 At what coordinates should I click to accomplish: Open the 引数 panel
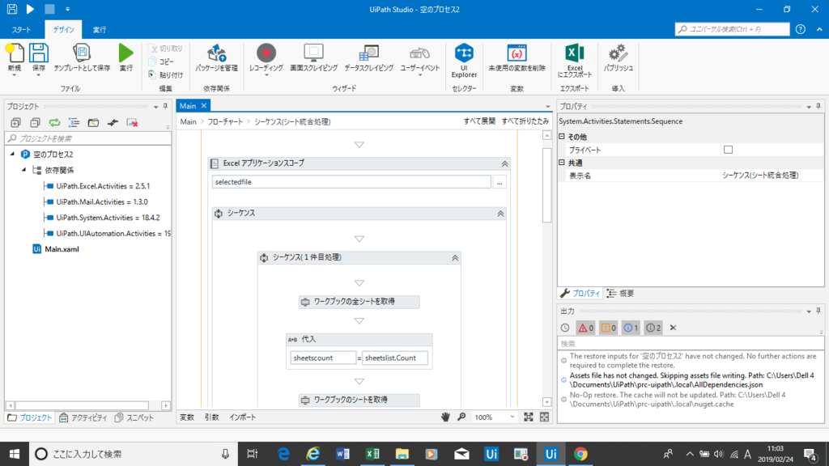[211, 417]
